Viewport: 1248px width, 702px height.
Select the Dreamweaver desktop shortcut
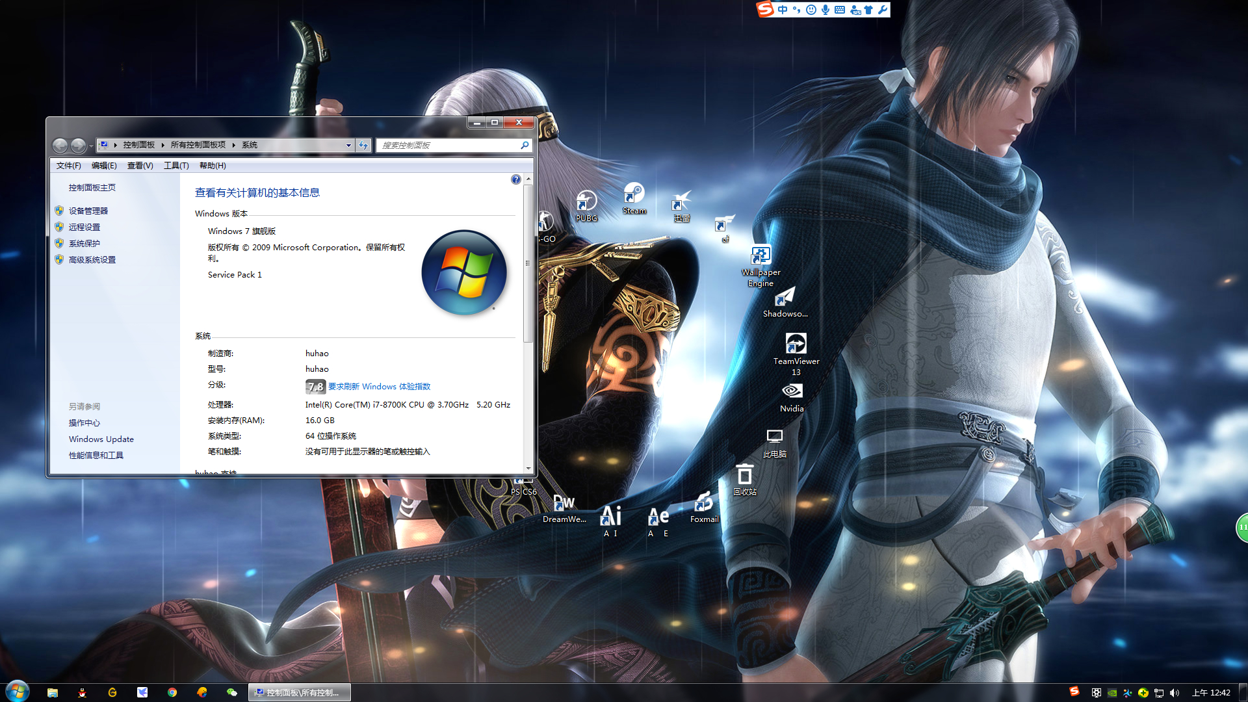click(564, 508)
